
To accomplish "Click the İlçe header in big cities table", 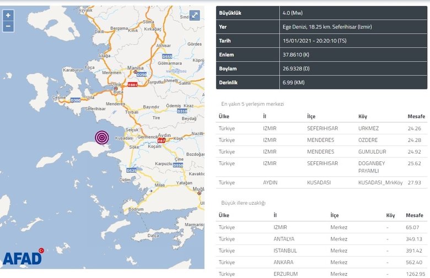I will tap(334, 215).
